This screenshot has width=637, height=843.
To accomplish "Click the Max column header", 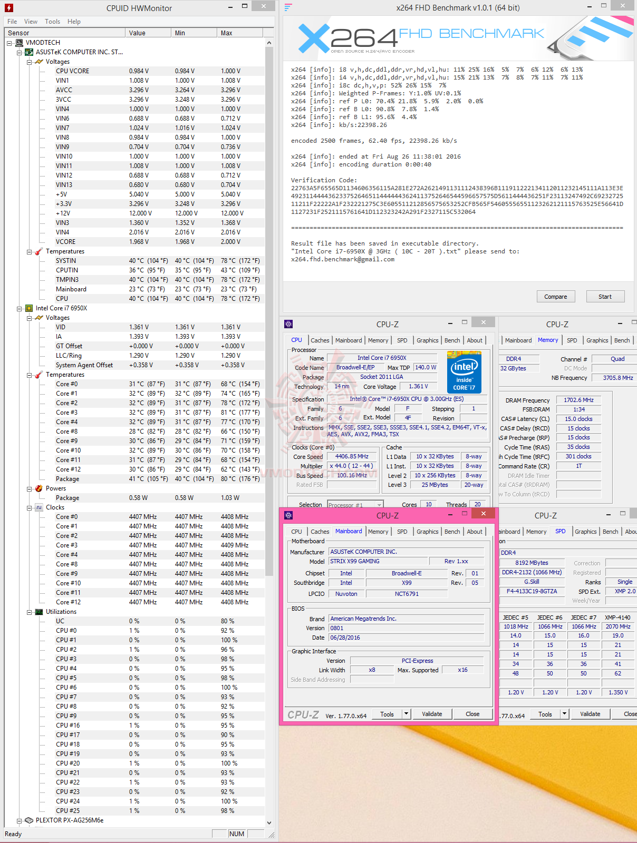I will coord(240,33).
